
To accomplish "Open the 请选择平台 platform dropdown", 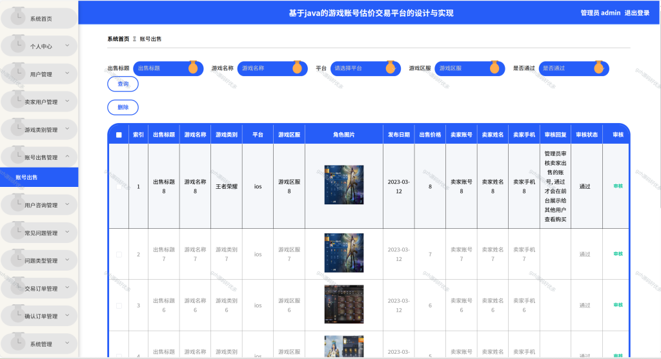I will (365, 68).
